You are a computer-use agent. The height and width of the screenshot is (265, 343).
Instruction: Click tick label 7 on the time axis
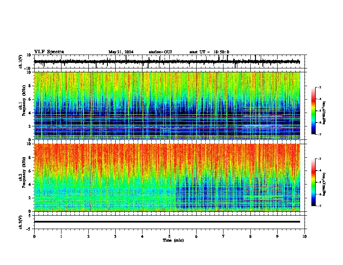pos(223,236)
